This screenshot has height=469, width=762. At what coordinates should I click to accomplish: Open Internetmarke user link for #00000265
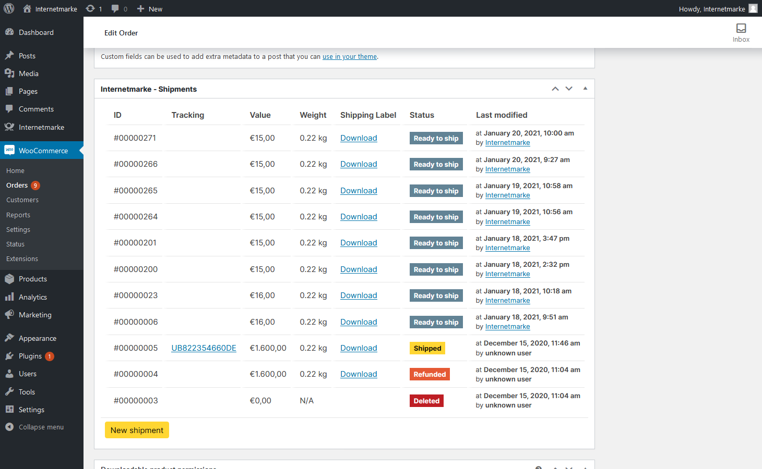click(x=507, y=195)
